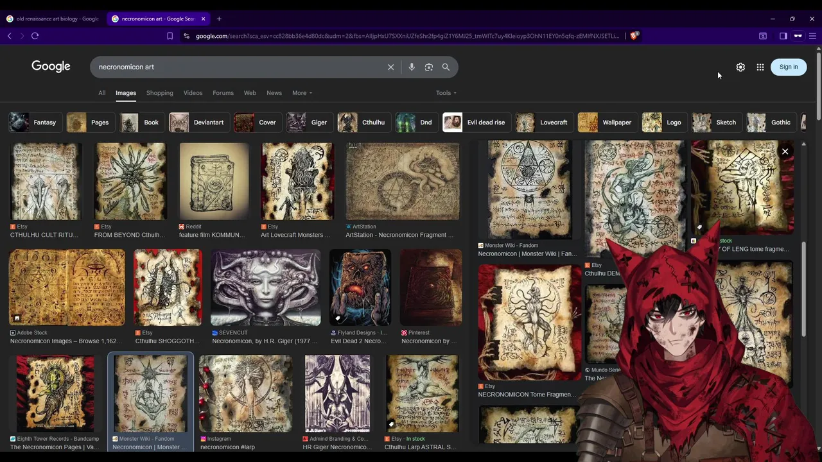This screenshot has height=462, width=822.
Task: Filter by the Deviantart chip
Action: (x=198, y=123)
